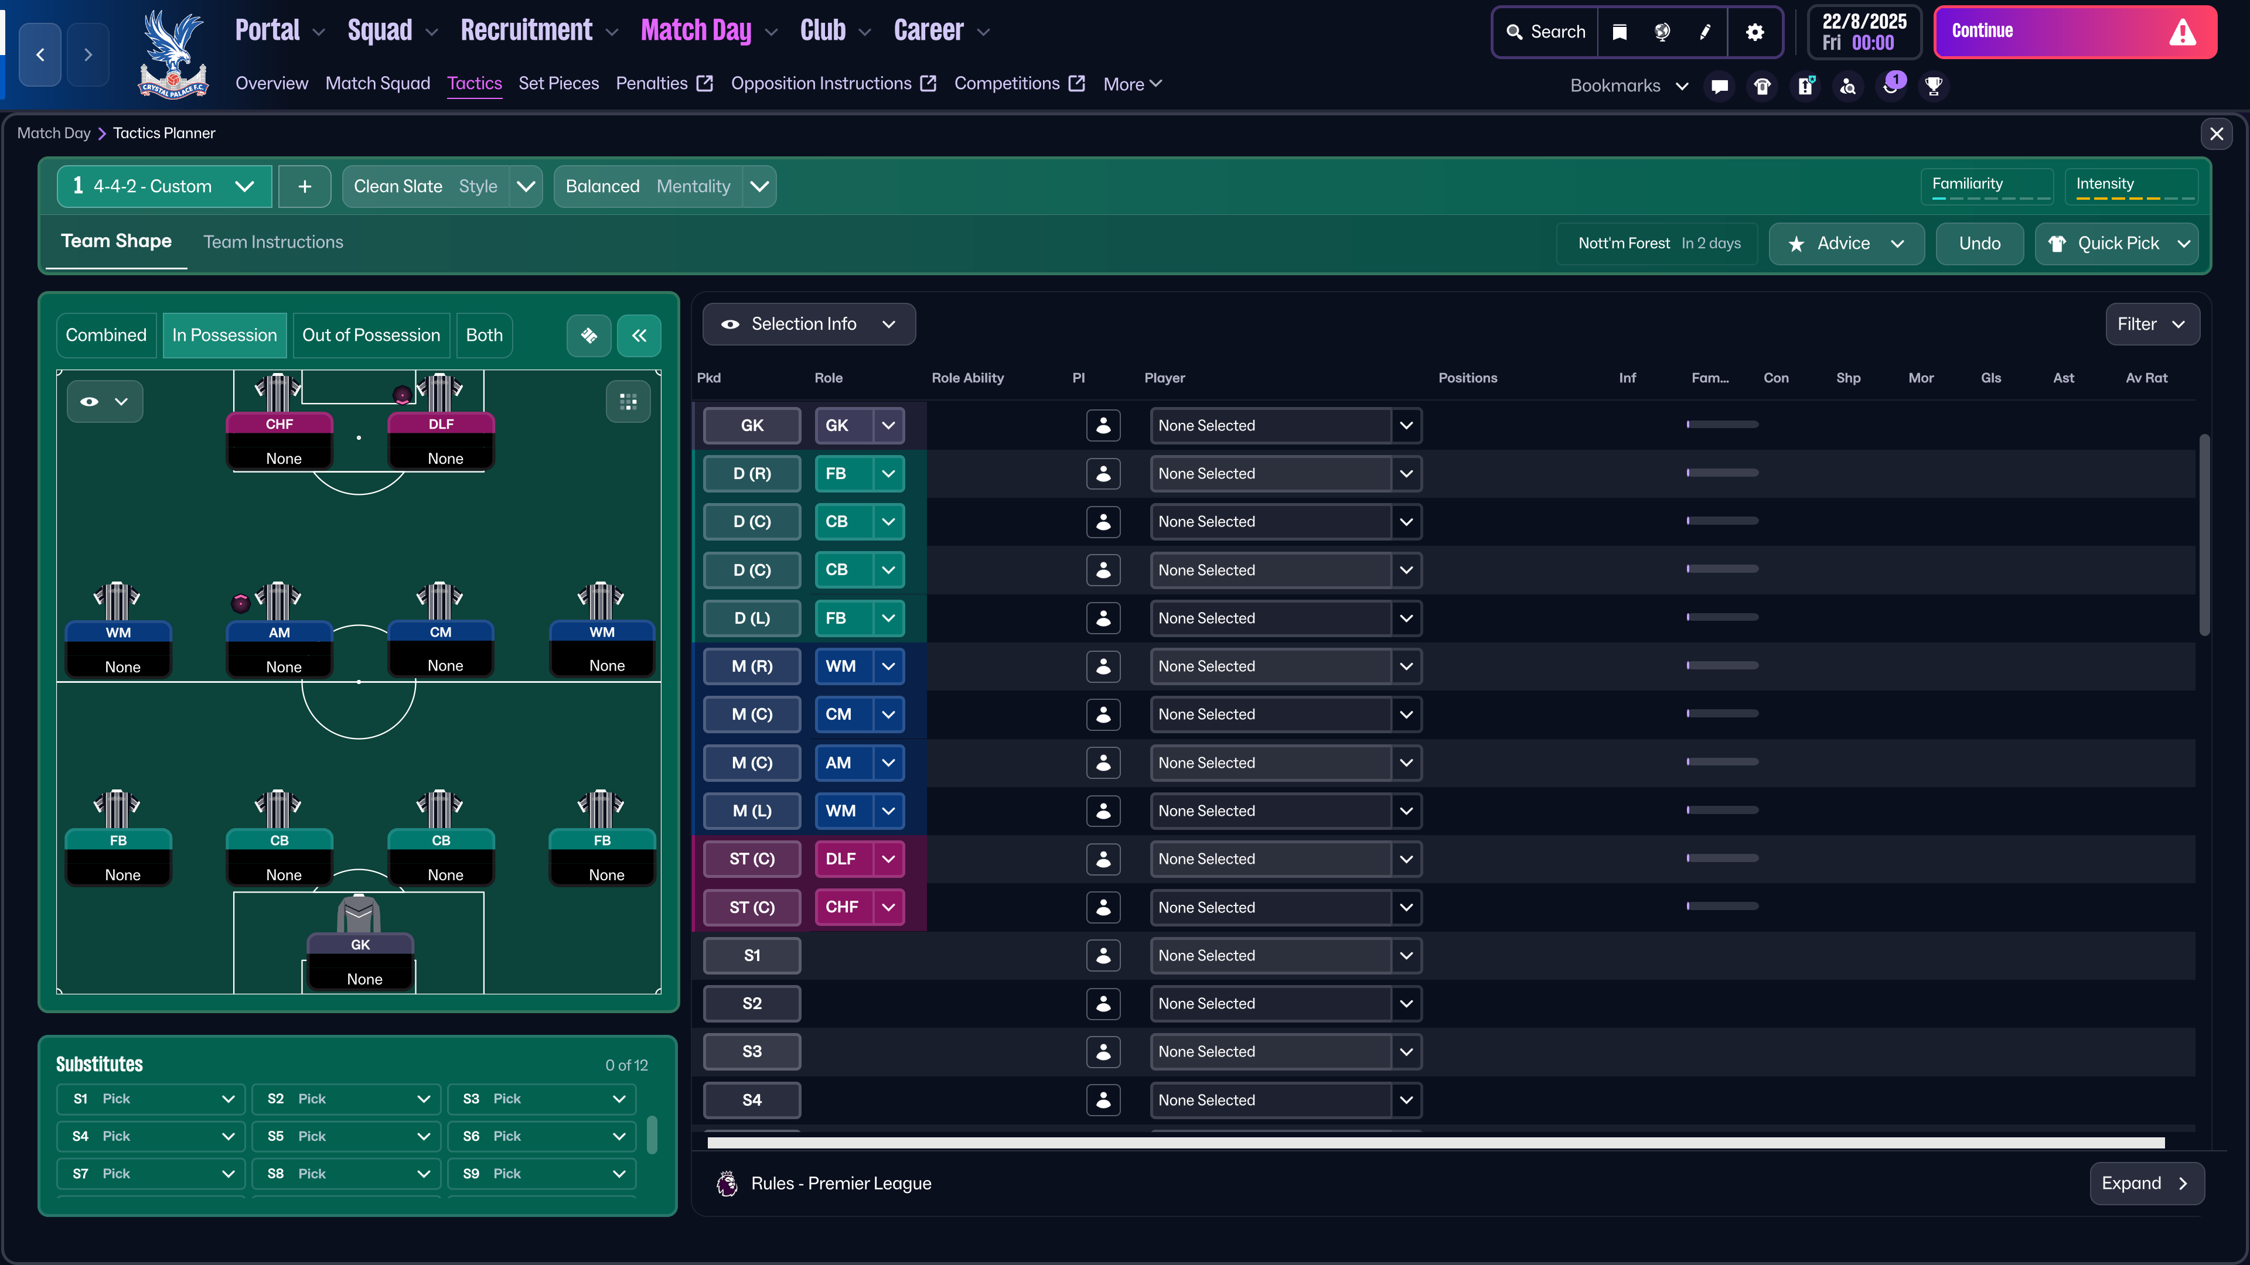
Task: Click the pitch grid view icon
Action: point(628,402)
